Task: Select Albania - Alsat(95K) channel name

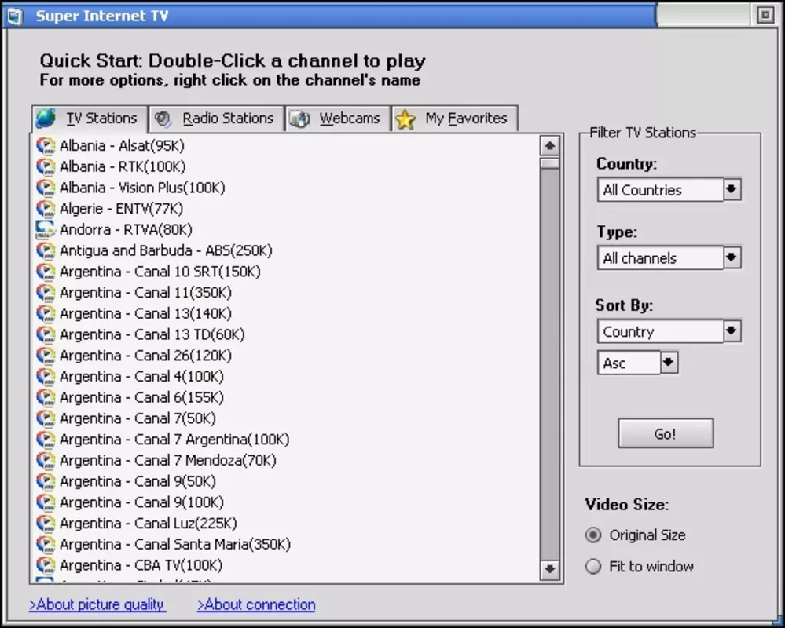Action: pyautogui.click(x=122, y=146)
